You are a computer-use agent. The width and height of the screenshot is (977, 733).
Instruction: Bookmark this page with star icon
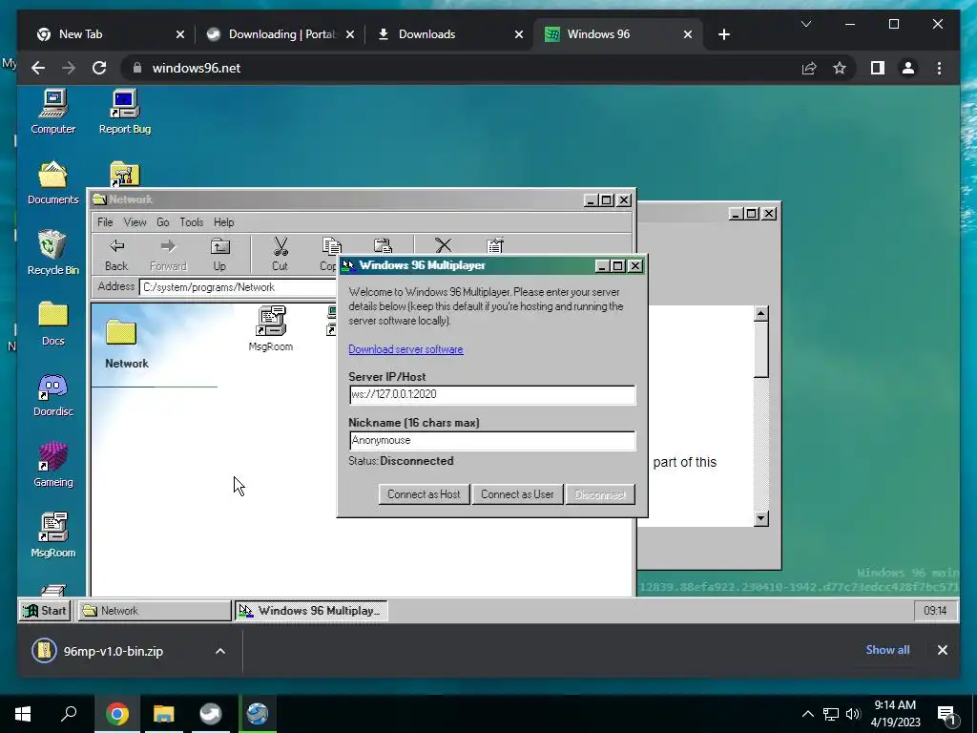(840, 68)
